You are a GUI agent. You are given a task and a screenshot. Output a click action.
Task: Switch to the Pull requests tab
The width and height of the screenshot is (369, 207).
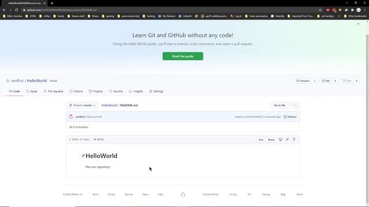click(54, 91)
